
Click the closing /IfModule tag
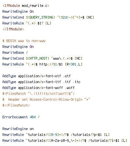[13, 29]
